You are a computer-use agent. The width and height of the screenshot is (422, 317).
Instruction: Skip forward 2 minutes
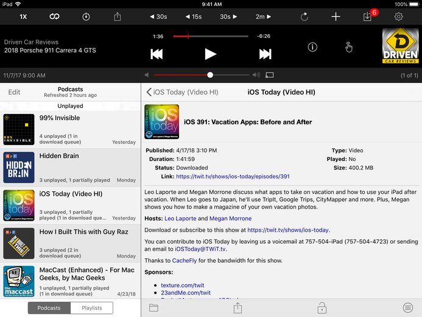click(x=263, y=16)
